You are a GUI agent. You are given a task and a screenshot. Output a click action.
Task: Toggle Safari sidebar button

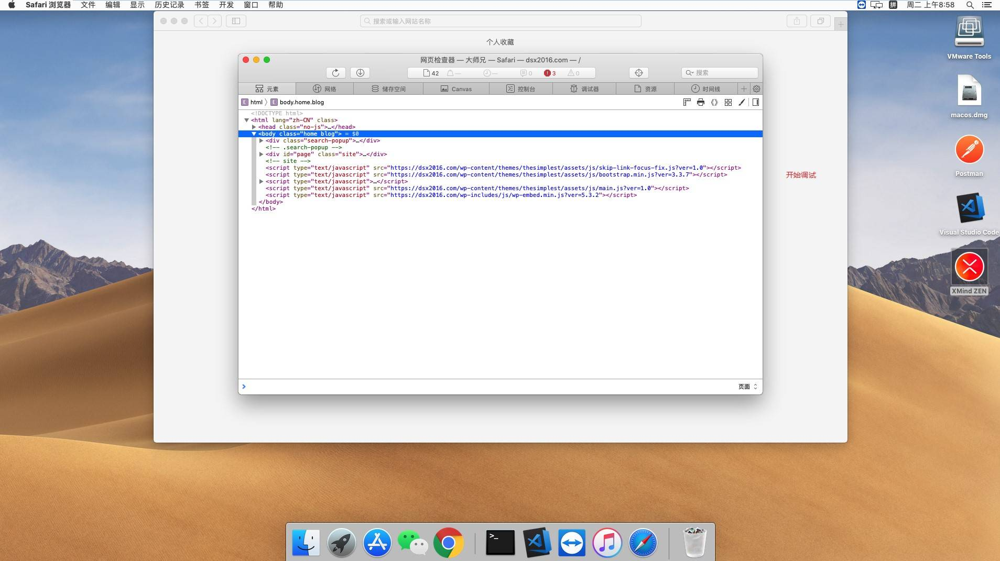(x=236, y=21)
